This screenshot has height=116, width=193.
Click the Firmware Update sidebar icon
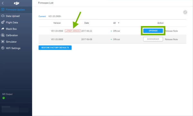(3, 10)
